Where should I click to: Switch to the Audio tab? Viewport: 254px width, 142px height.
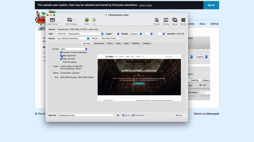[x=126, y=43]
